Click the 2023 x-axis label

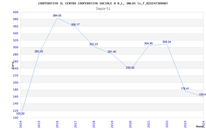pos(185,124)
